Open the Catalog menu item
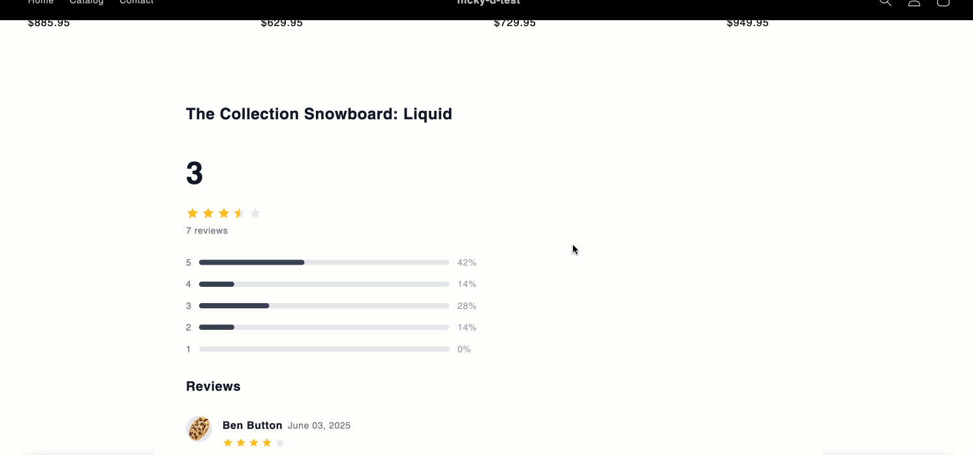Screen dimensions: 973x455 point(87,3)
